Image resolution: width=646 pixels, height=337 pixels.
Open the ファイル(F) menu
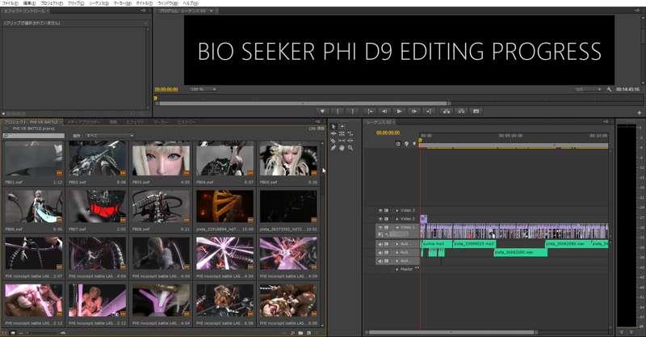tap(10, 3)
